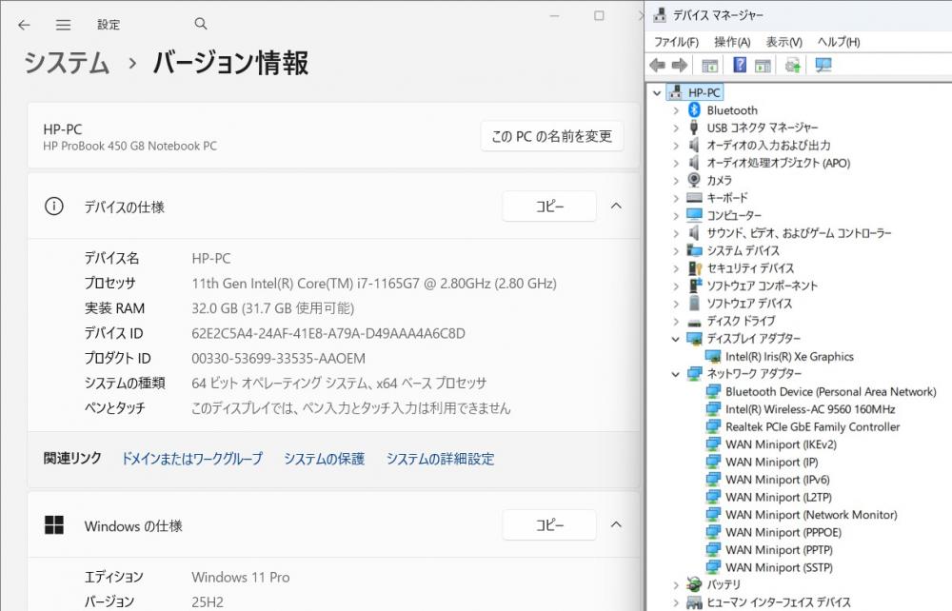Click the show/hide console tree toolbar icon

tap(709, 65)
